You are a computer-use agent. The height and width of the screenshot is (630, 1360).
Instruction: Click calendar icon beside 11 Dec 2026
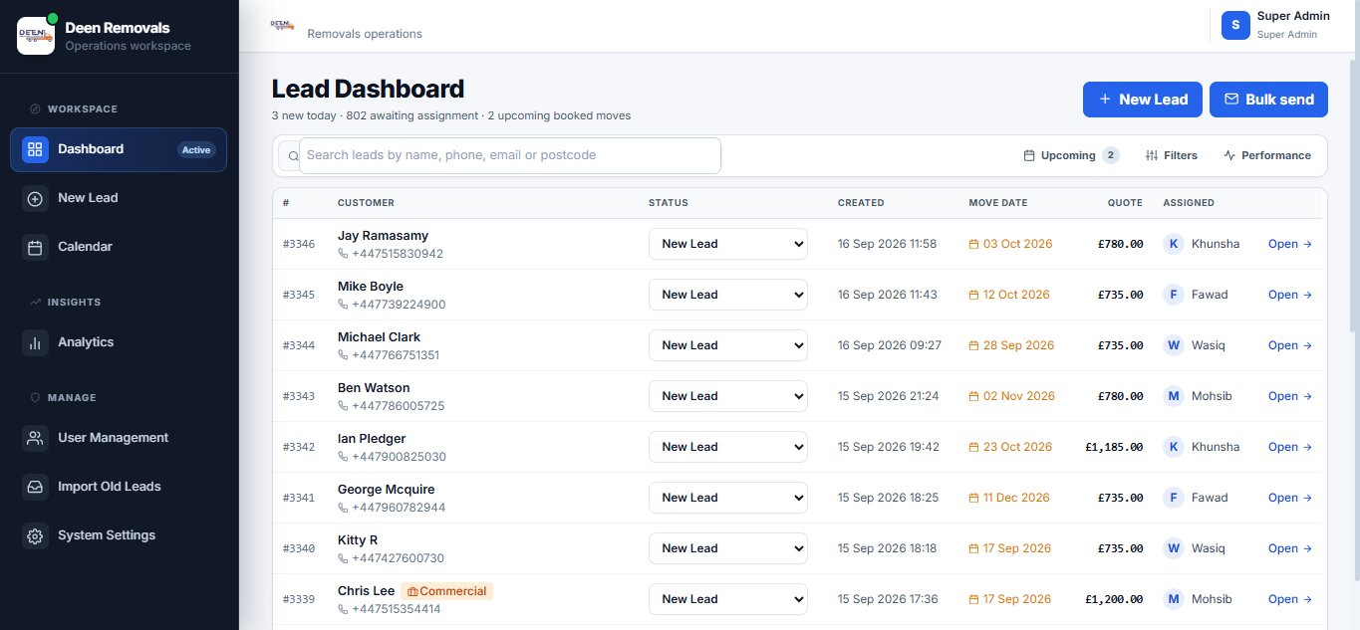[974, 498]
